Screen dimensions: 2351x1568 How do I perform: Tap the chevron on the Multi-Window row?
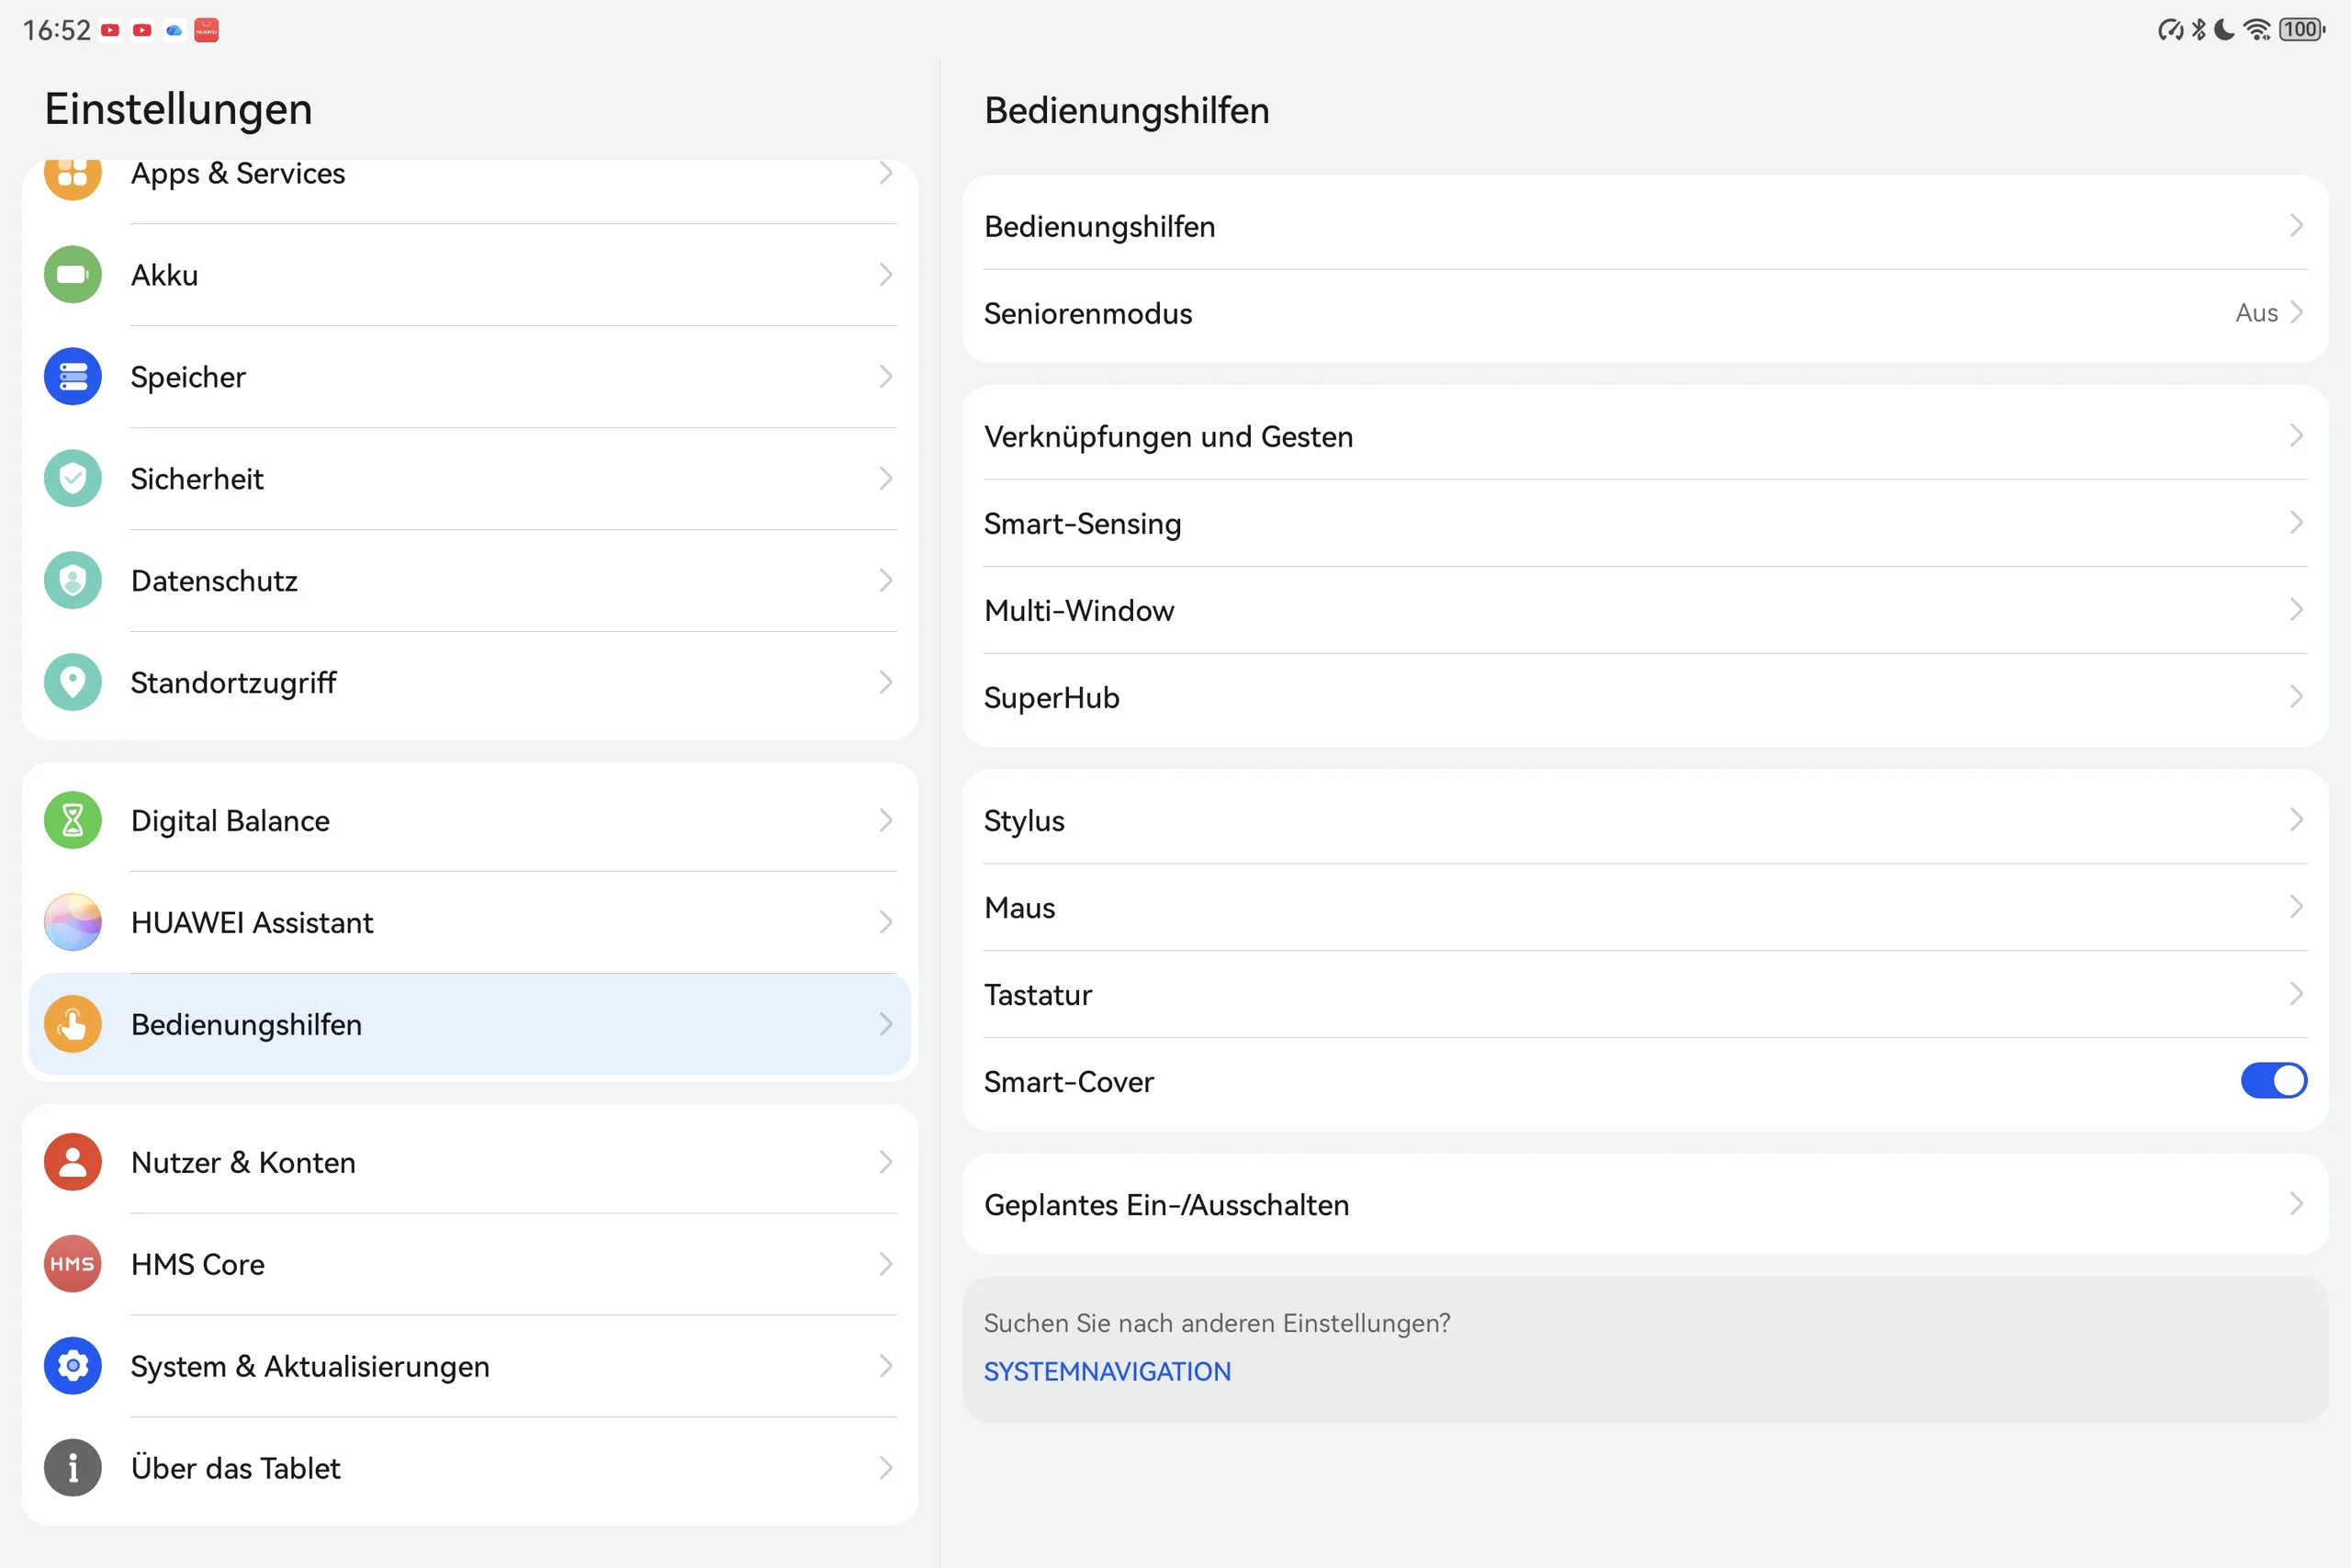click(2296, 610)
